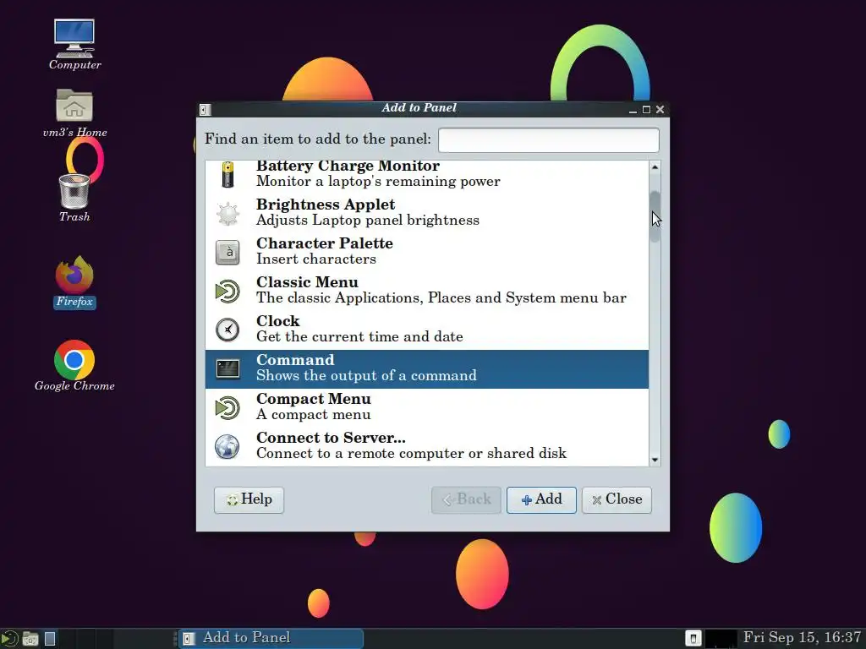The width and height of the screenshot is (866, 649).
Task: Select the Classic Menu icon
Action: tap(227, 292)
